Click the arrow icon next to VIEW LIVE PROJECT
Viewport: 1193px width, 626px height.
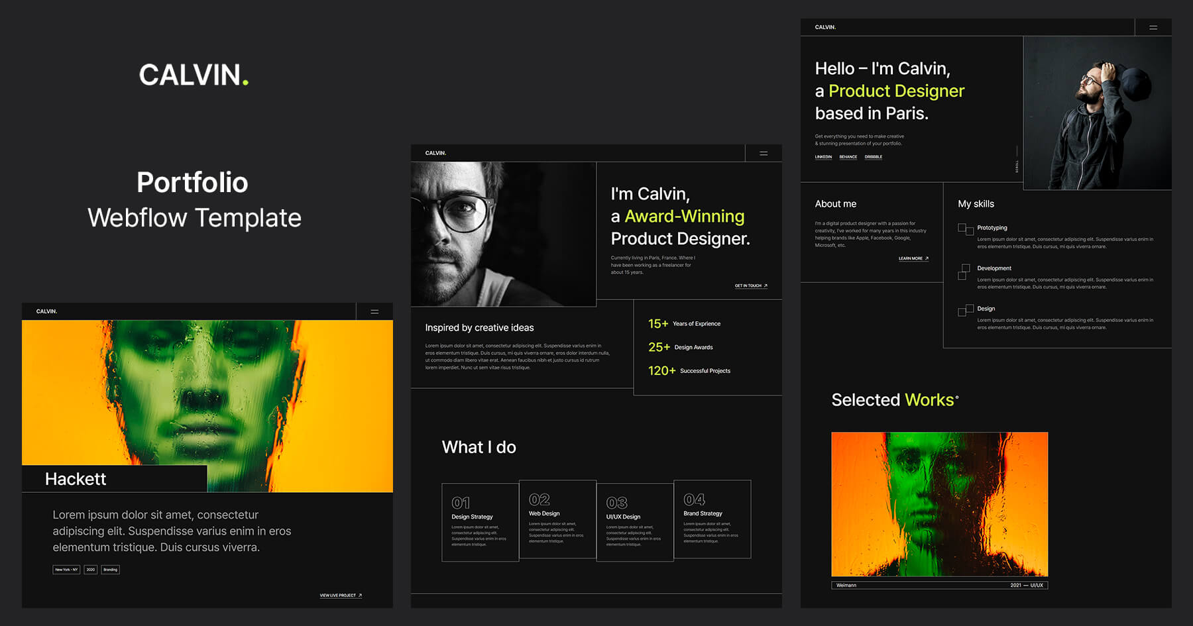pyautogui.click(x=359, y=595)
